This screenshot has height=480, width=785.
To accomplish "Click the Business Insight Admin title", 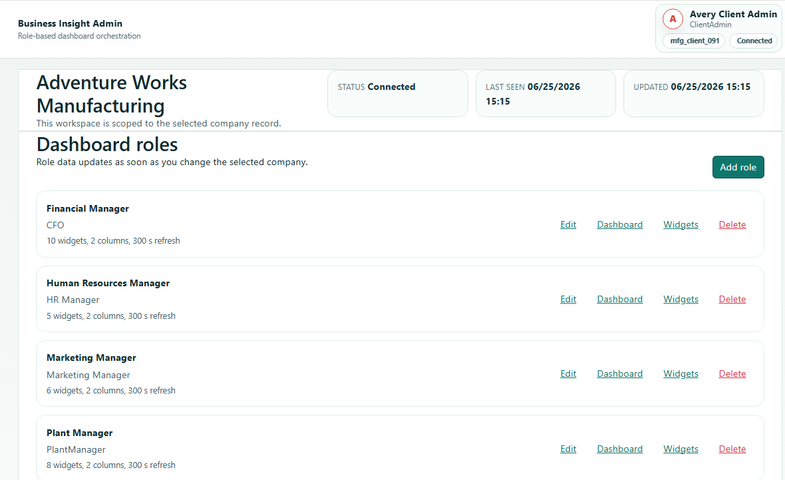I will coord(70,23).
